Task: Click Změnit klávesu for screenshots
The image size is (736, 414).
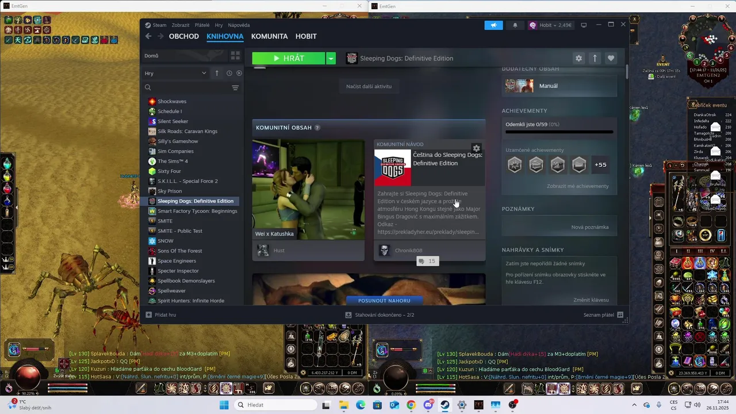Action: point(591,300)
